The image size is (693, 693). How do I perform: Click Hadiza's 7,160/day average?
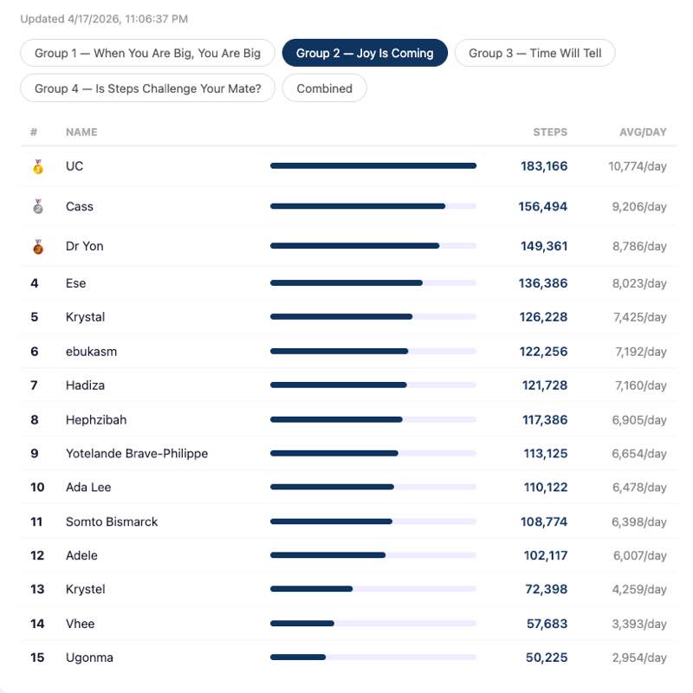[x=639, y=385]
